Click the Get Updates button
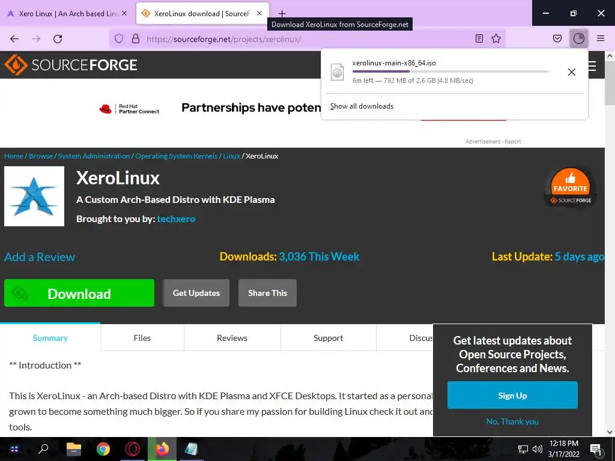 pyautogui.click(x=196, y=293)
